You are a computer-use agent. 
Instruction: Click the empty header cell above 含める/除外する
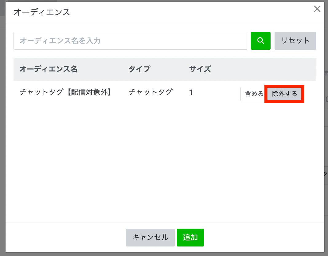(x=270, y=69)
